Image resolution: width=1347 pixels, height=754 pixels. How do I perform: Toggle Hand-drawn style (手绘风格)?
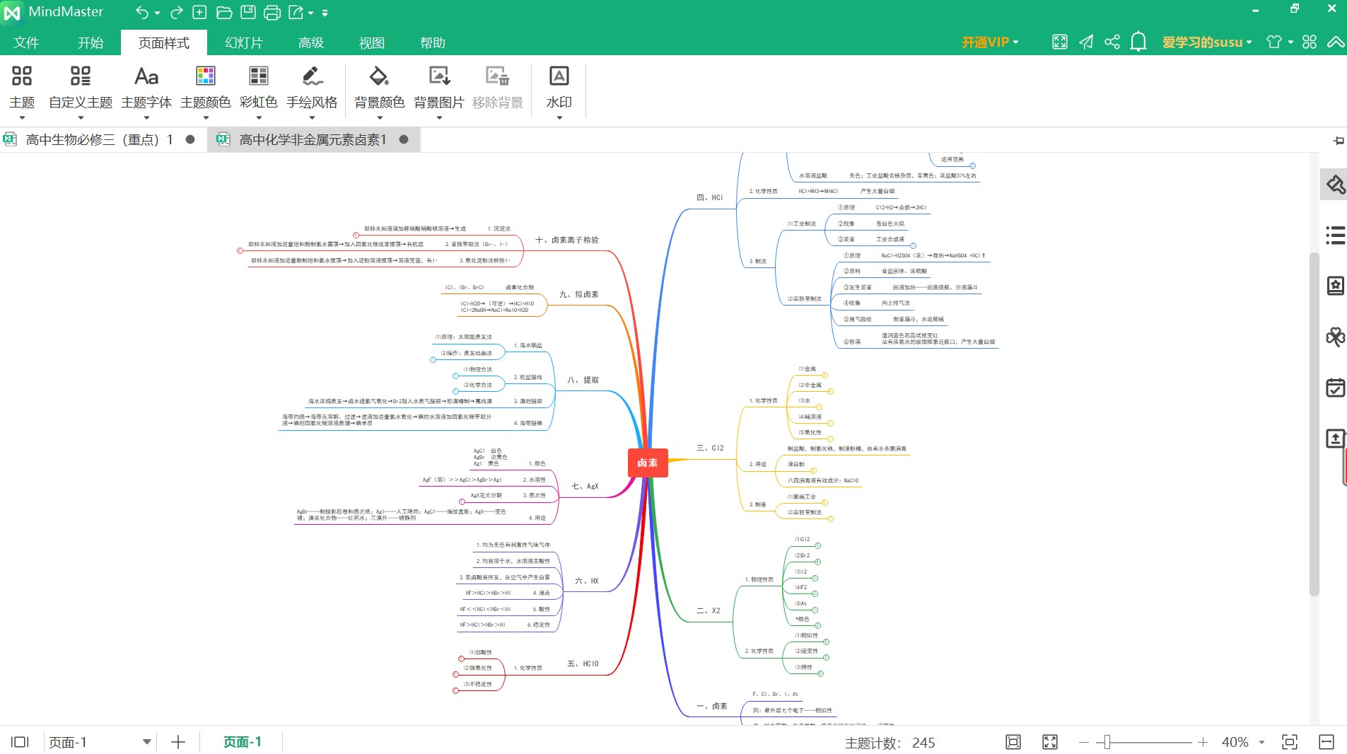[312, 91]
